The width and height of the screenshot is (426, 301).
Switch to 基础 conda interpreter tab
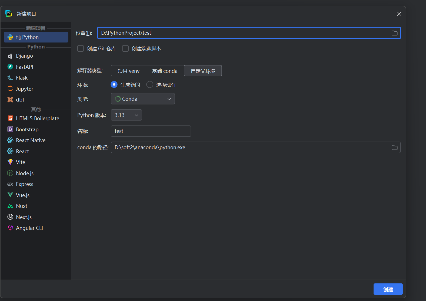point(165,71)
